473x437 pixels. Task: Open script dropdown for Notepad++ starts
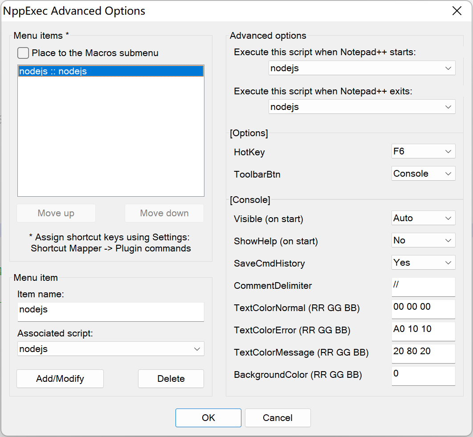coord(362,68)
